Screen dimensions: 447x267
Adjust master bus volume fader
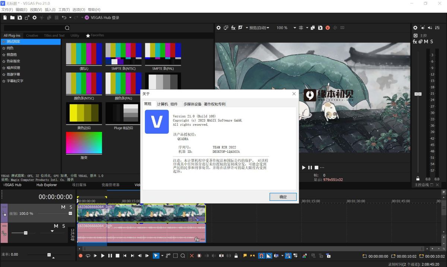click(418, 94)
